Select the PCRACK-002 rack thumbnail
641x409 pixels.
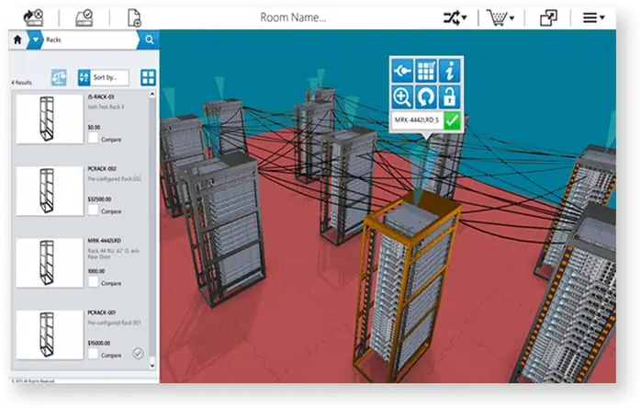[50, 190]
